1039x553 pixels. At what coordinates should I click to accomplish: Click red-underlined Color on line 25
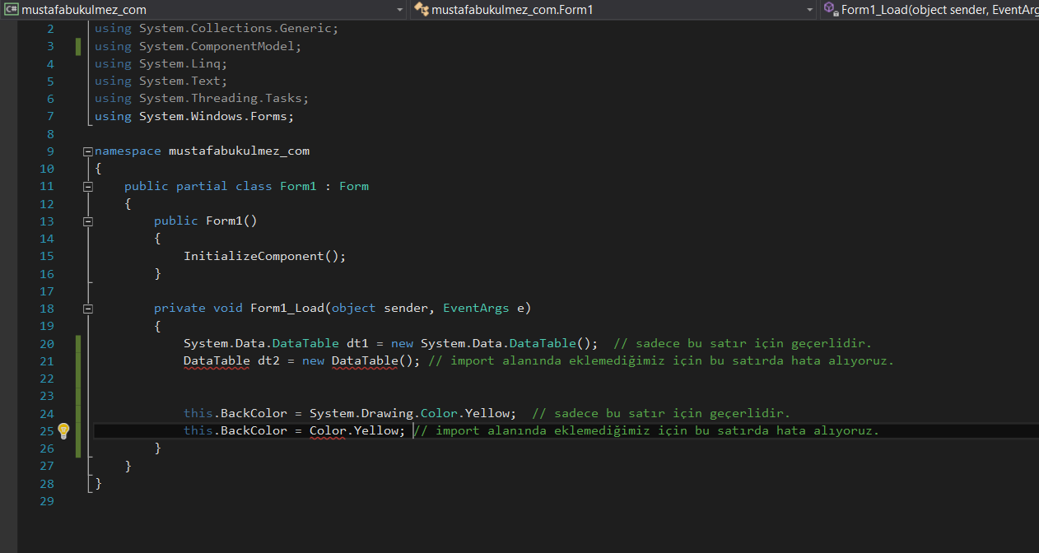(327, 430)
